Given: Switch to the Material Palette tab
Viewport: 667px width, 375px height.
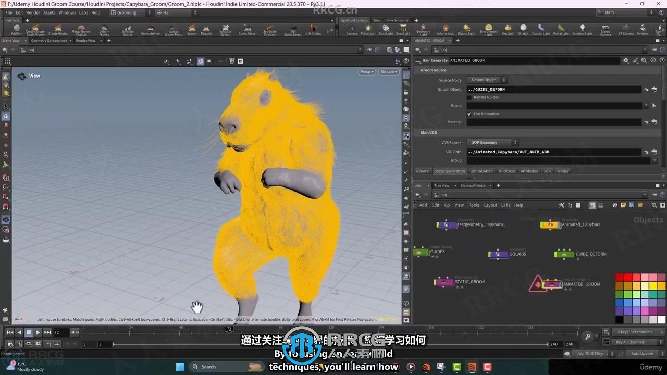Looking at the screenshot, I should click(473, 185).
